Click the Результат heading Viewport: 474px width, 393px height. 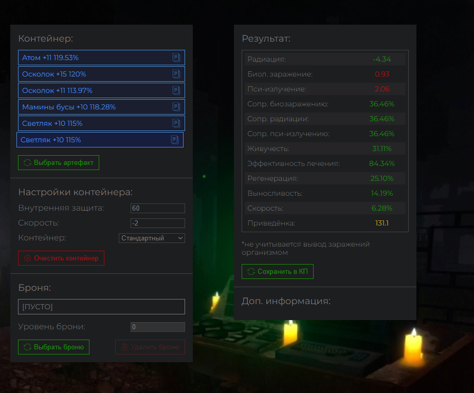click(x=266, y=39)
